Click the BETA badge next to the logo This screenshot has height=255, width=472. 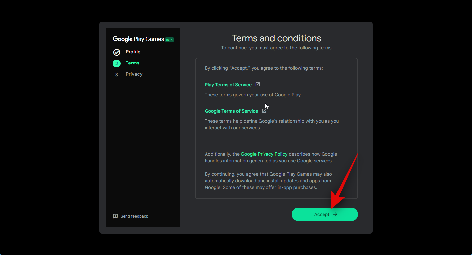coord(169,40)
